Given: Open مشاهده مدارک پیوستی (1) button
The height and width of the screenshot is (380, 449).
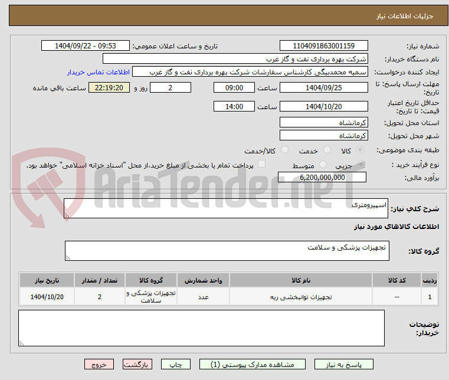Looking at the screenshot, I should tap(253, 364).
